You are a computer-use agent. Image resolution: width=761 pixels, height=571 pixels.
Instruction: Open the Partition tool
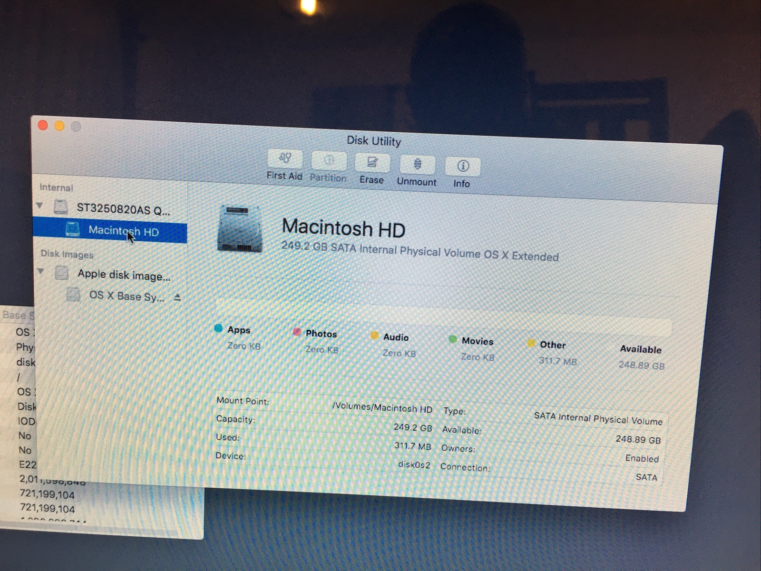(x=329, y=161)
